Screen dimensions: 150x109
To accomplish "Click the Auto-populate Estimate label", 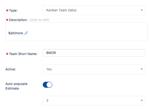I will click(17, 86).
